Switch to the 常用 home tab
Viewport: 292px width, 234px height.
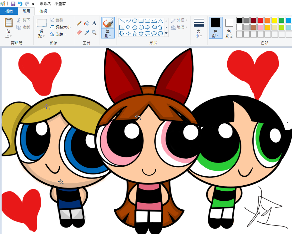click(x=26, y=11)
